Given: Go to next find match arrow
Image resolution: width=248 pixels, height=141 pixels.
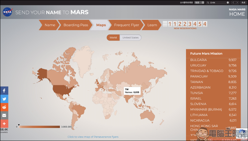Looking at the screenshot, I should (x=237, y=2).
